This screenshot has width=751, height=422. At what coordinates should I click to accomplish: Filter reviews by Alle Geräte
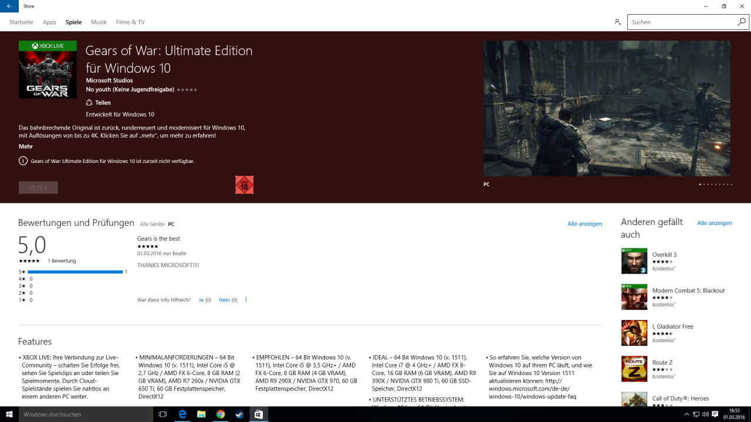point(152,224)
